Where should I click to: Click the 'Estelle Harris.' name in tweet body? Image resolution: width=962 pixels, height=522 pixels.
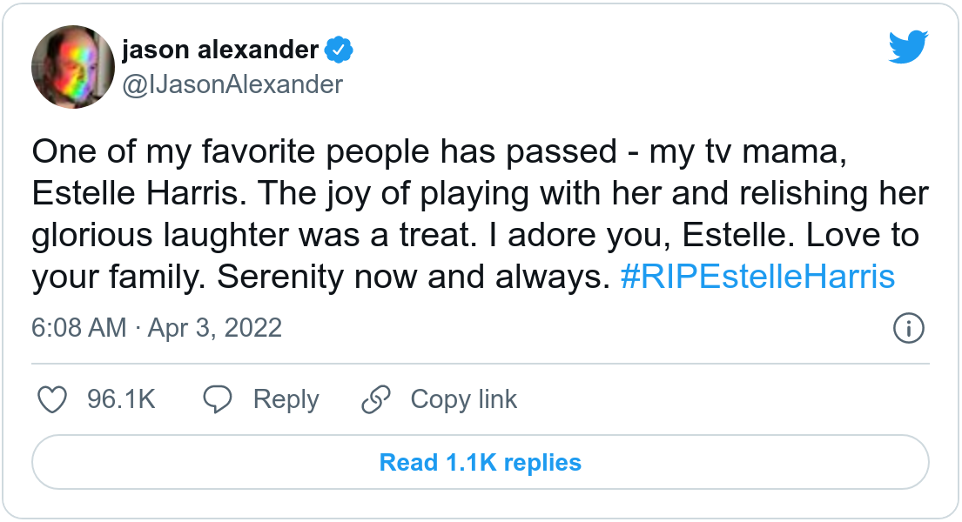(141, 194)
